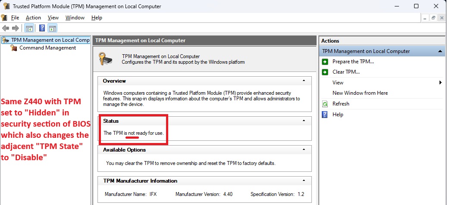Collapse the Overview section
449x205 pixels.
click(304, 81)
